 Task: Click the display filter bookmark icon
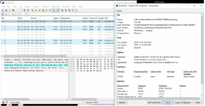(2, 14)
